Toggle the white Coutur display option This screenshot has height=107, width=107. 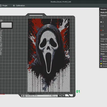[101, 66]
